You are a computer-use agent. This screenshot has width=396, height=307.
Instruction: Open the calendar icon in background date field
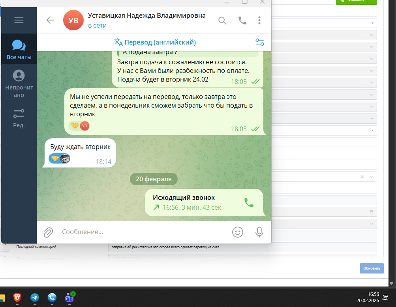pos(372,212)
